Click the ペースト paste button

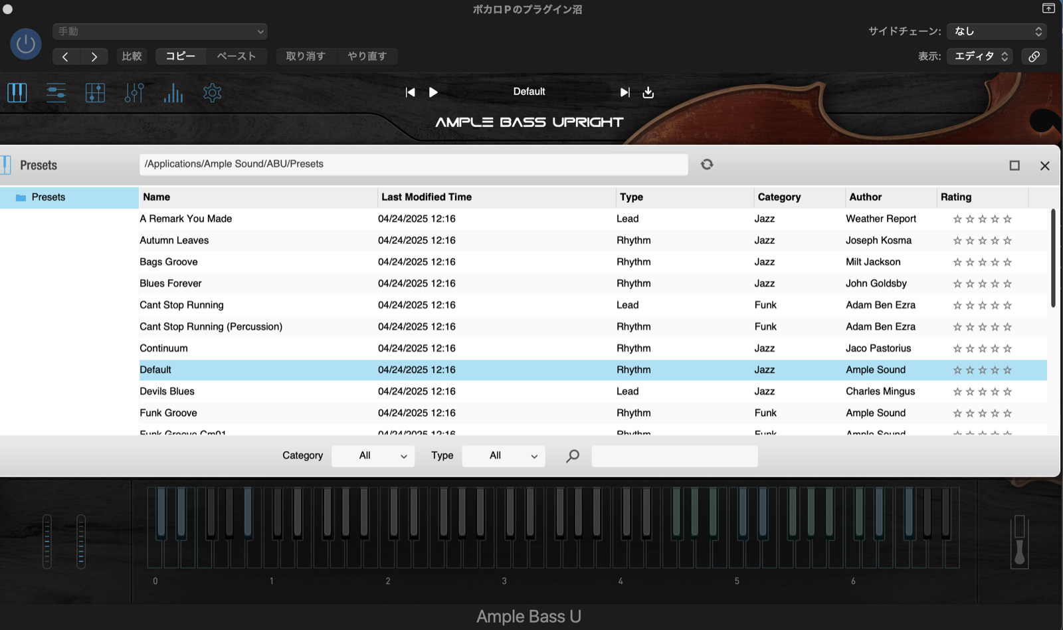[237, 56]
